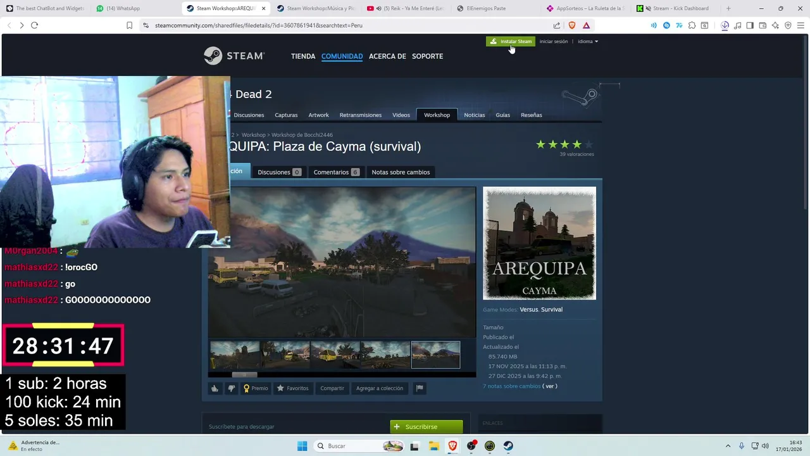Open the TIENDA menu
Image resolution: width=810 pixels, height=456 pixels.
coord(303,56)
